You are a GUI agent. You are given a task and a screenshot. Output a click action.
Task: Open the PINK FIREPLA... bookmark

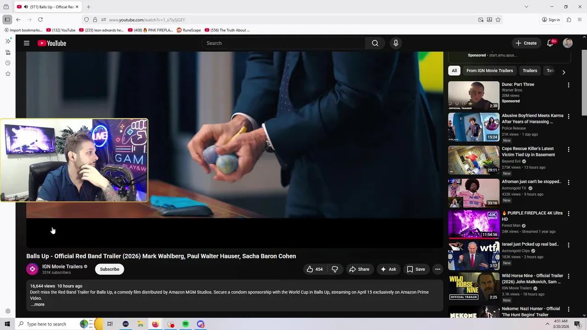(150, 30)
